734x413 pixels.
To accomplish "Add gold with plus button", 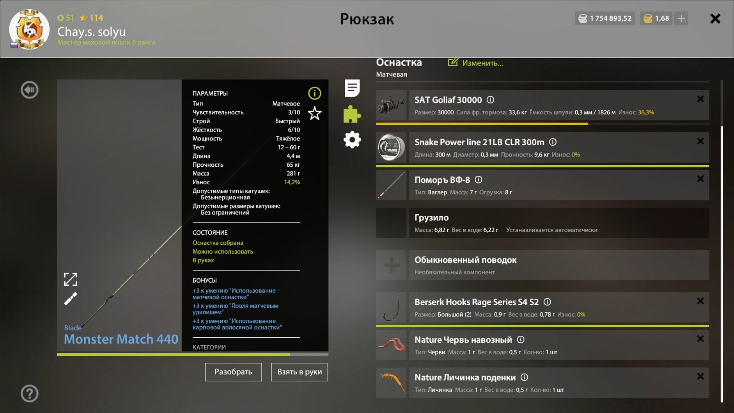I will 681,18.
